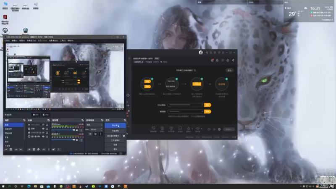This screenshot has height=189, width=336.
Task: Toggle visibility of Video Capture Device source
Action: (x=43, y=132)
